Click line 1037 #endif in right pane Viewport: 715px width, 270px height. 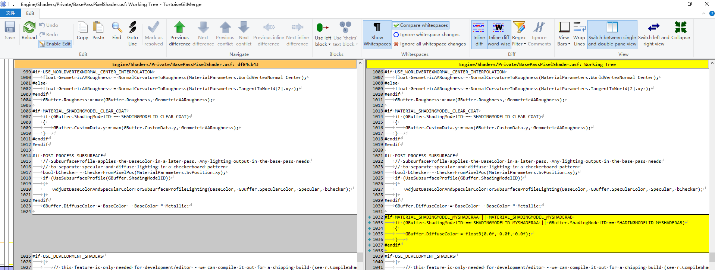point(546,245)
